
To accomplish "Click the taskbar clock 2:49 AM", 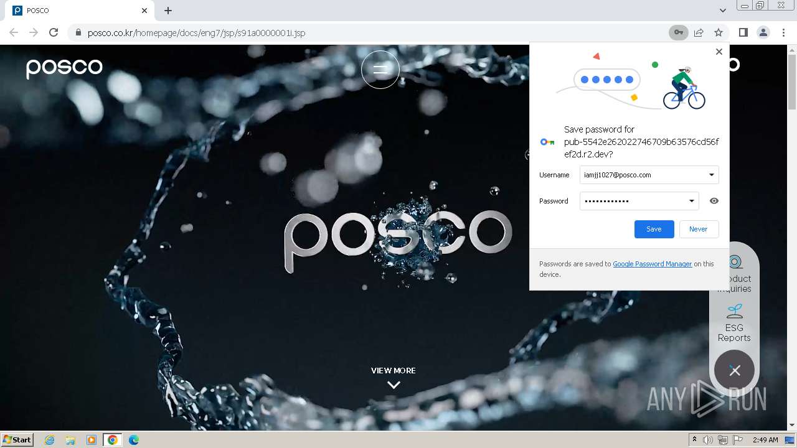I will pyautogui.click(x=765, y=440).
